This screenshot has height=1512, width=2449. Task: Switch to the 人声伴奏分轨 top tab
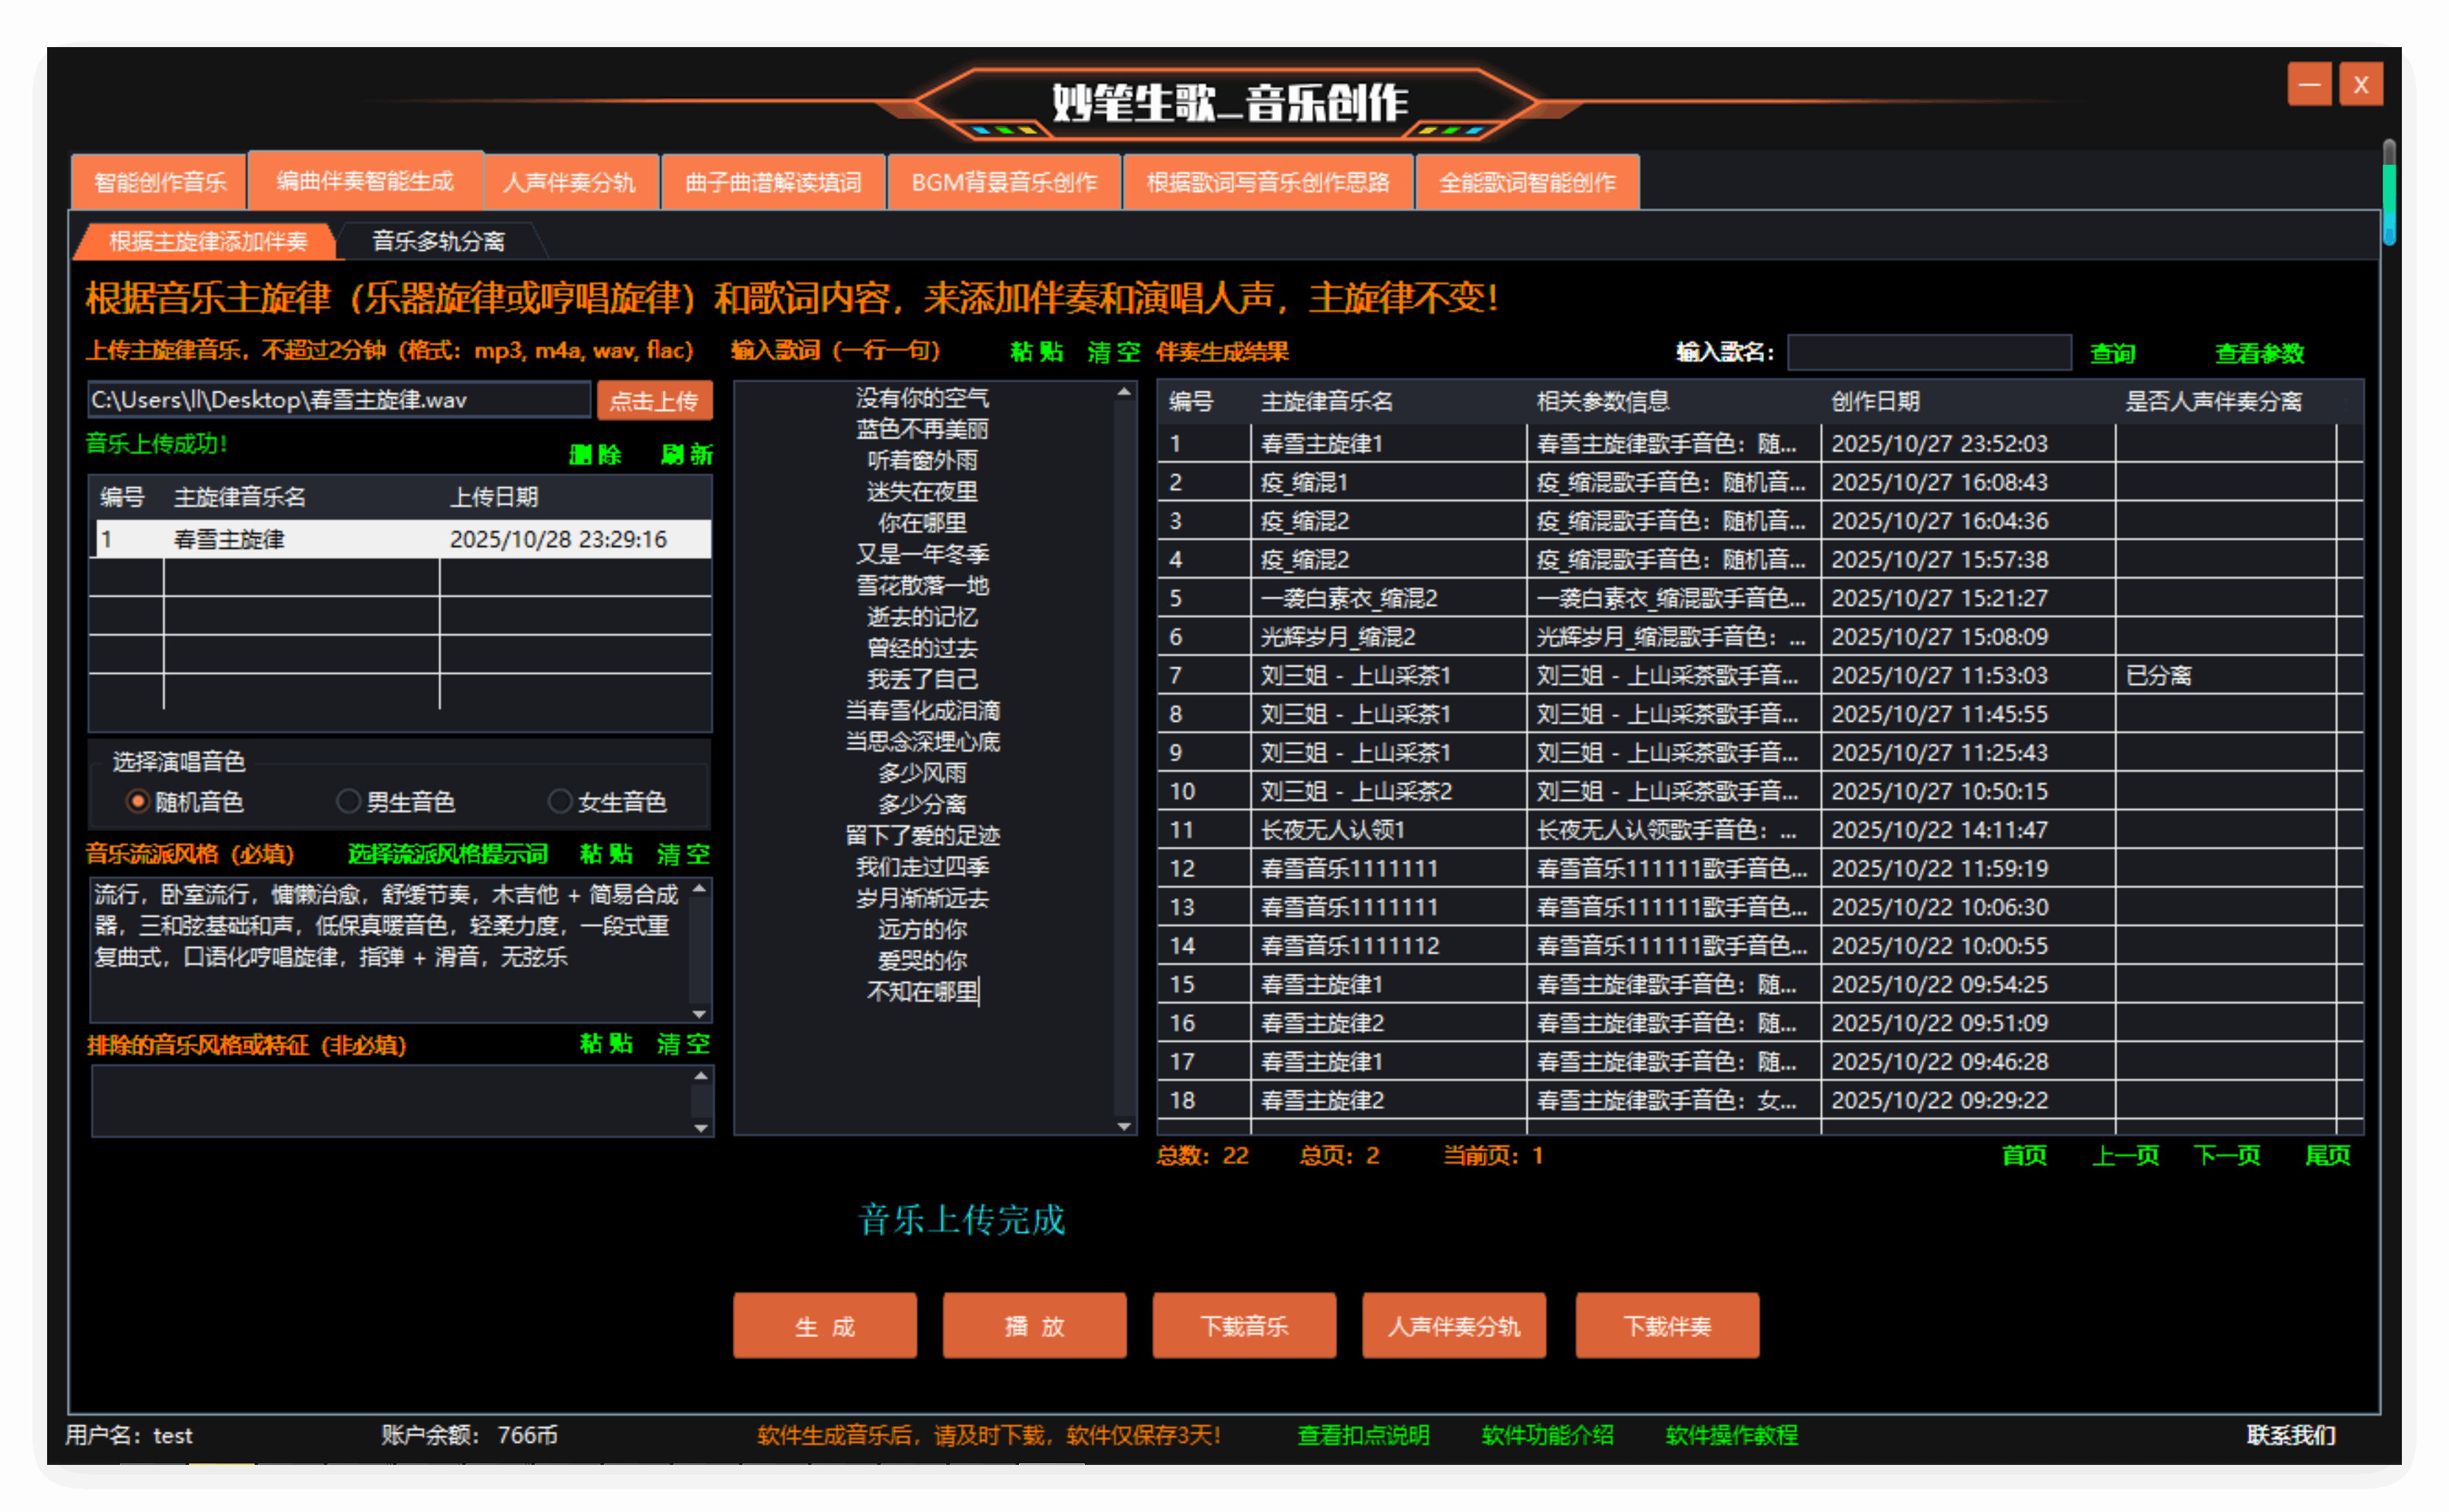(x=569, y=182)
